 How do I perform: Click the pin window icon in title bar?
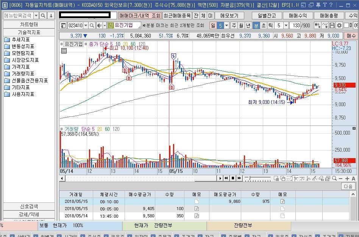click(x=318, y=5)
